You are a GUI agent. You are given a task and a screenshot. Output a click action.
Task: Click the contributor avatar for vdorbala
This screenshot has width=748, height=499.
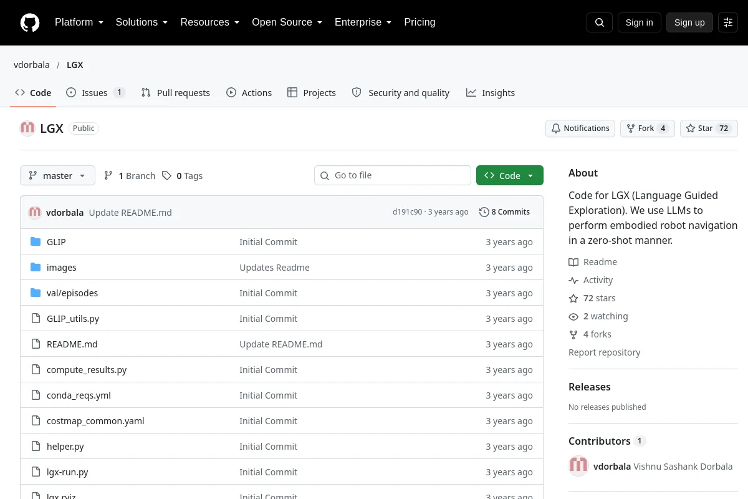click(x=578, y=466)
